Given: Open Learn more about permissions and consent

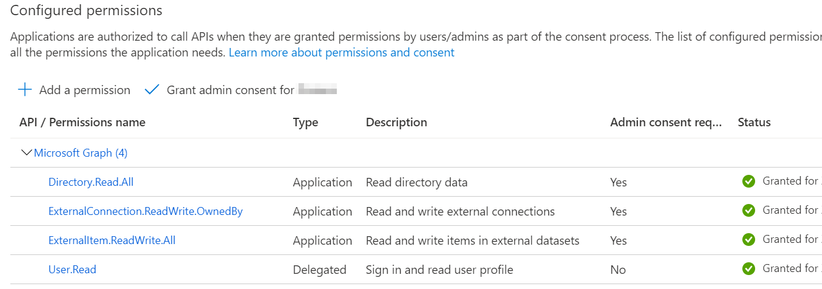Looking at the screenshot, I should pos(341,52).
